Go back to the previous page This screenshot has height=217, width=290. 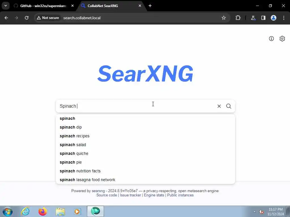tap(6, 18)
